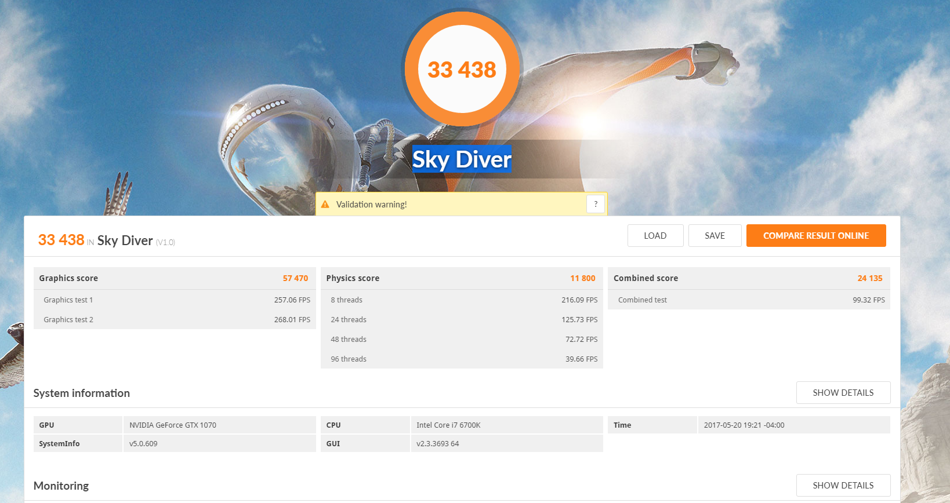Click the 96 threads result 39.66 FPS
Viewport: 950px width, 503px height.
pyautogui.click(x=582, y=359)
